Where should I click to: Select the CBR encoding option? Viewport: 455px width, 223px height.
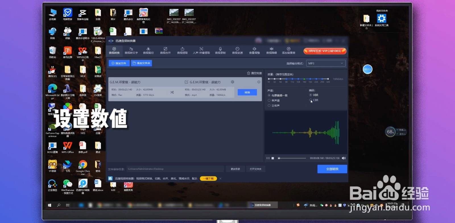click(x=314, y=100)
